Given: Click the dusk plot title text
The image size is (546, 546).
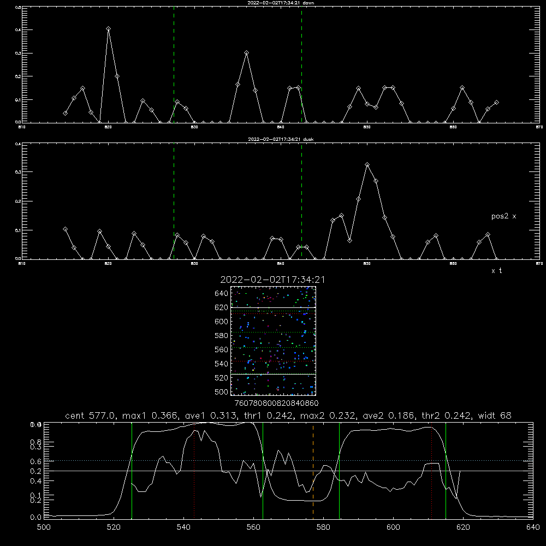Looking at the screenshot, I should [281, 139].
